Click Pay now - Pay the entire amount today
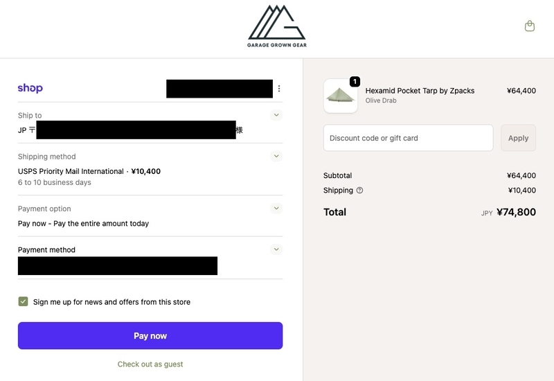554x381 pixels. [x=83, y=223]
